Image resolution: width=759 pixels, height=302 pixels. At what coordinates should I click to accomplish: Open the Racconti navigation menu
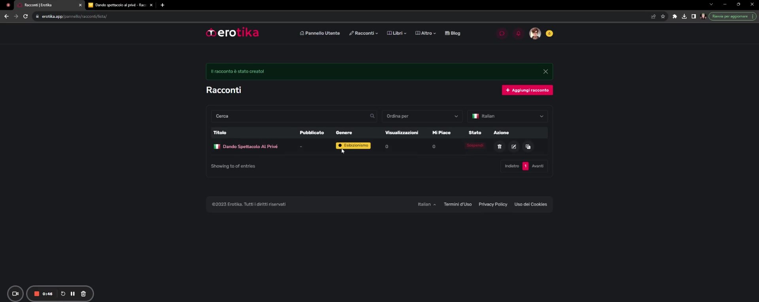(363, 33)
